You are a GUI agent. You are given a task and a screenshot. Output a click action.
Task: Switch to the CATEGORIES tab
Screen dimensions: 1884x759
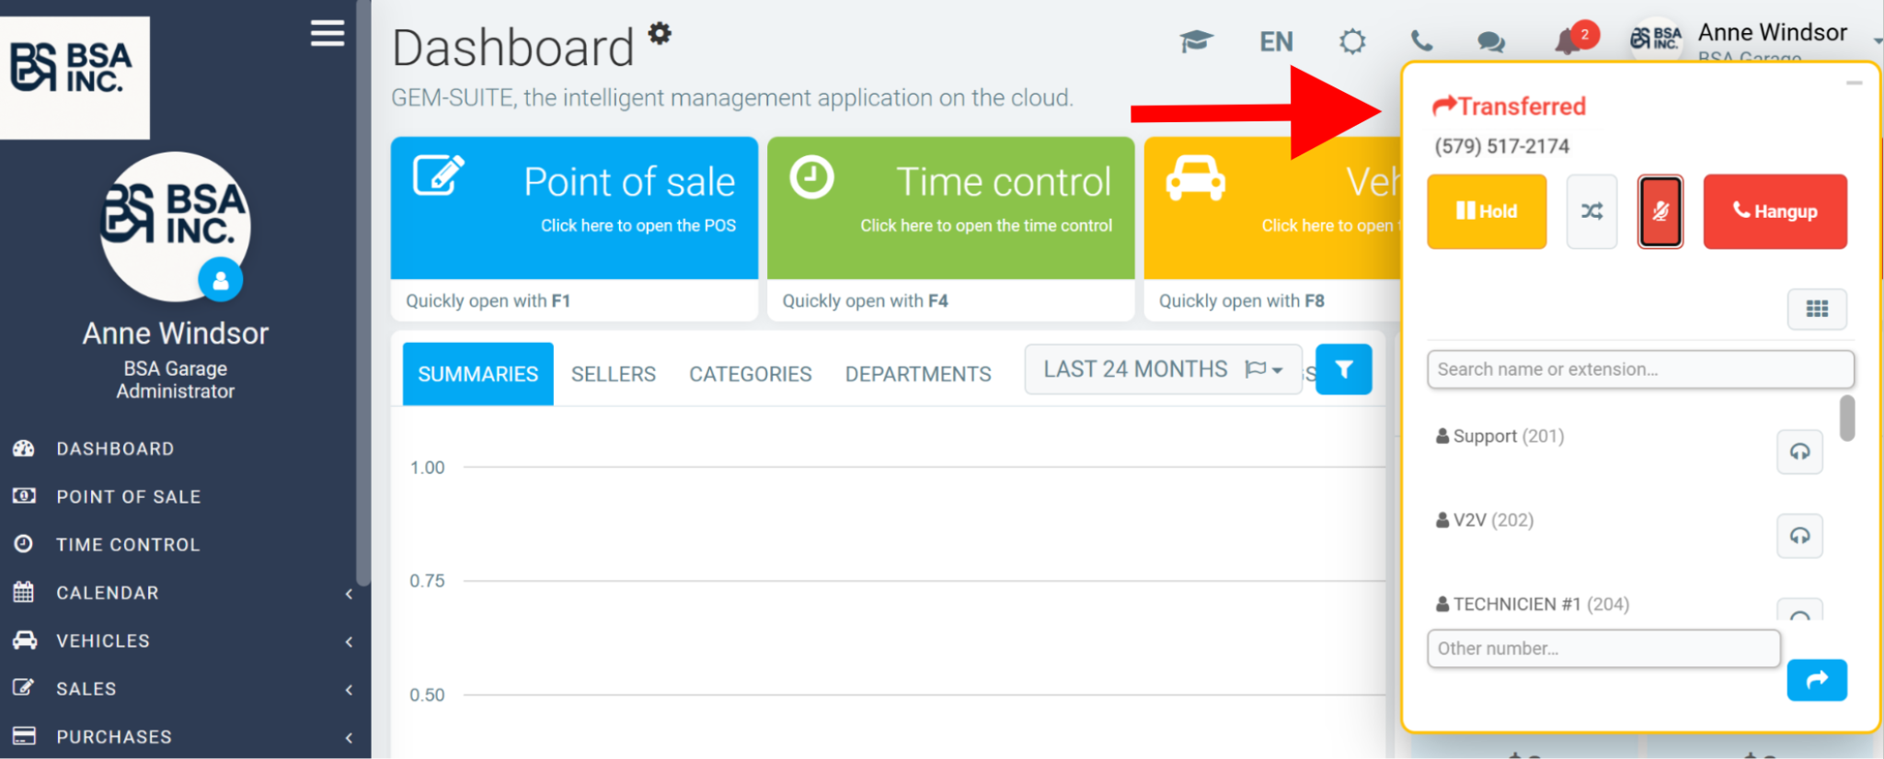tap(751, 374)
